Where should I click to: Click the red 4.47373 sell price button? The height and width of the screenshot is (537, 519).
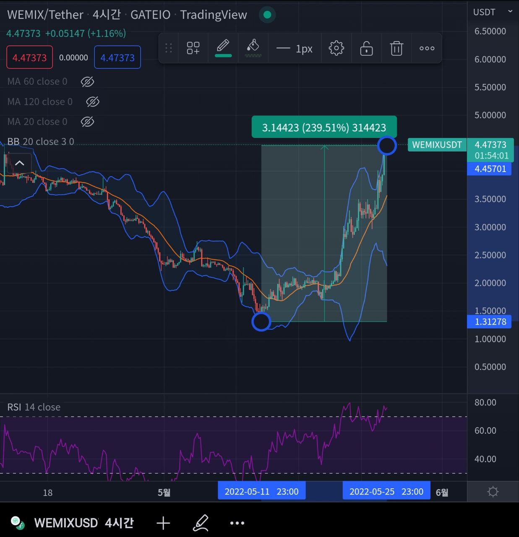[29, 57]
